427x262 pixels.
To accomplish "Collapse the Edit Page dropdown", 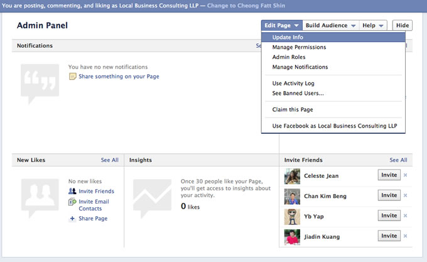I will point(281,25).
